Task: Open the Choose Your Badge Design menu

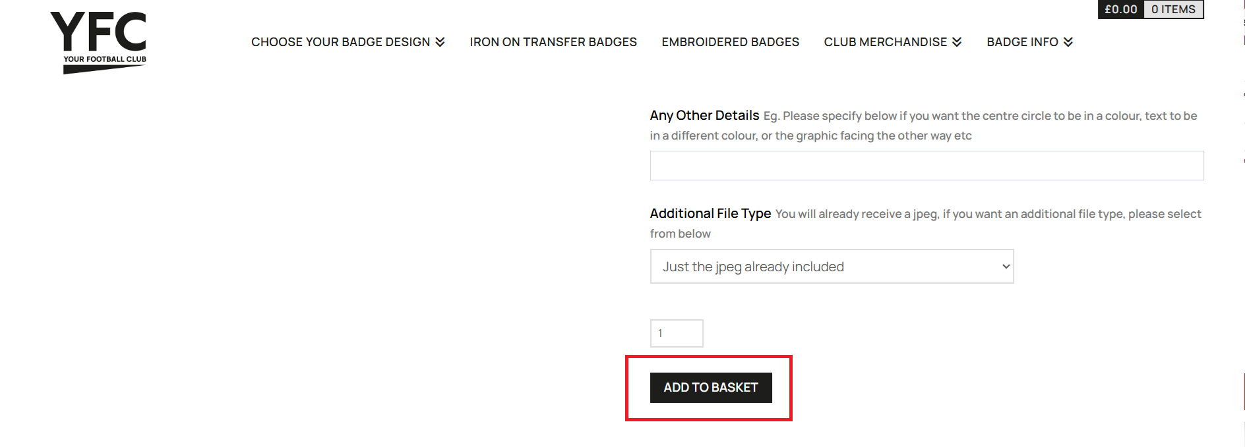Action: point(340,42)
